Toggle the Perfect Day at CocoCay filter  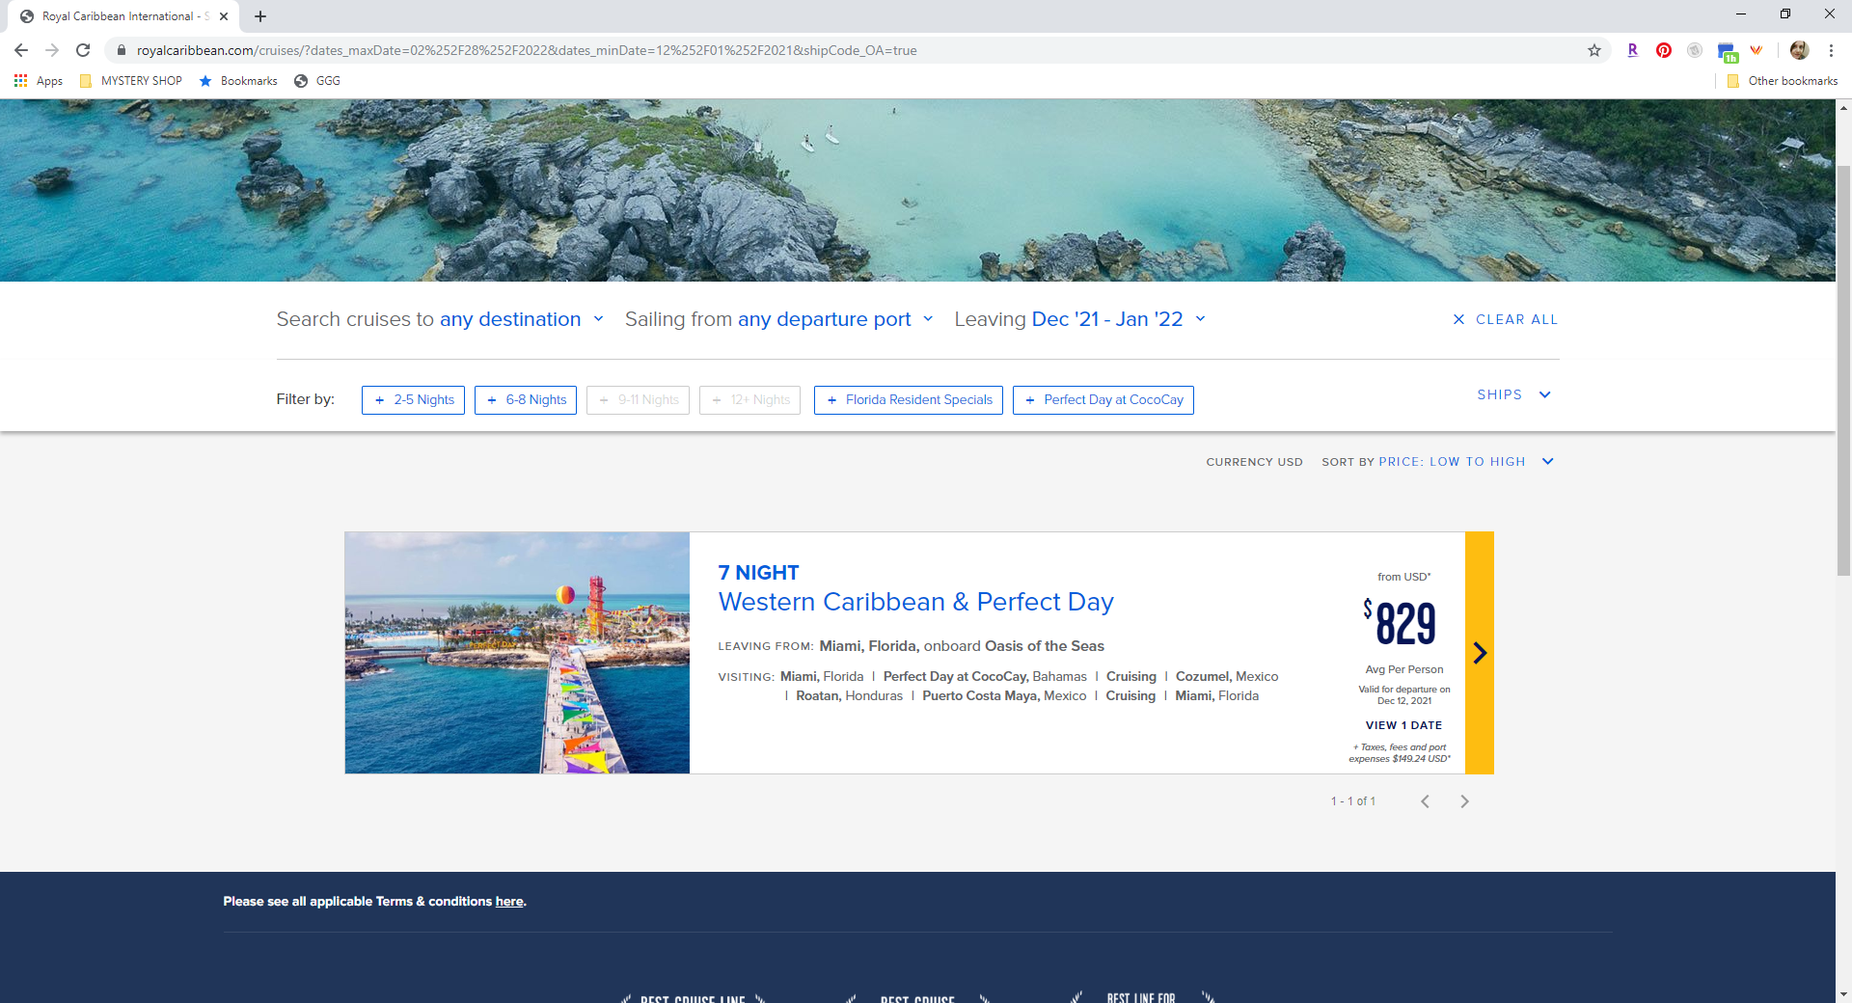1103,399
